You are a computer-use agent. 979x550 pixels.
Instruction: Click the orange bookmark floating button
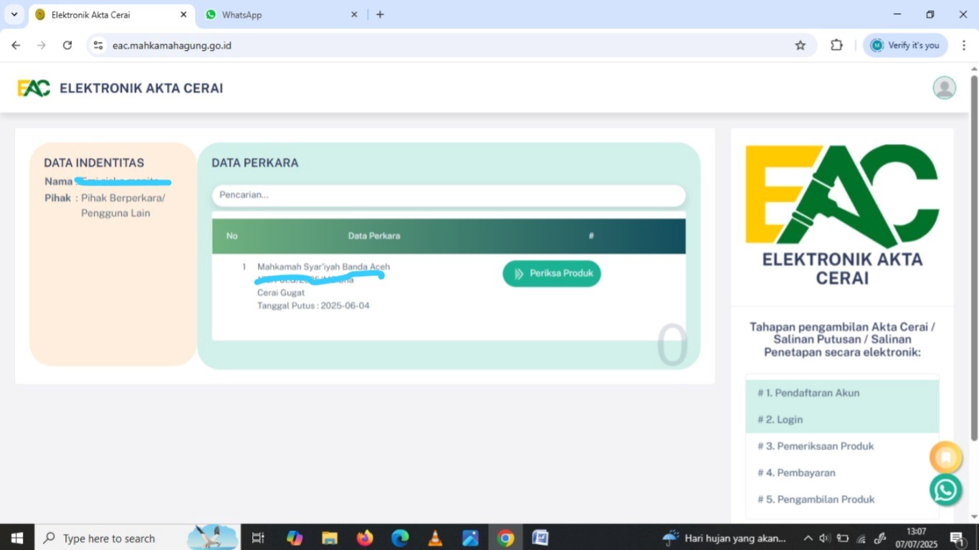tap(945, 457)
